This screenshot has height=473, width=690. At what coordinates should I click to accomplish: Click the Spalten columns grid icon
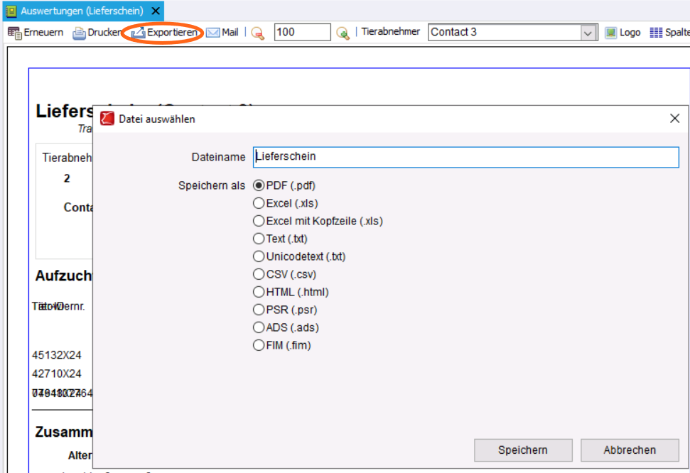pyautogui.click(x=656, y=33)
